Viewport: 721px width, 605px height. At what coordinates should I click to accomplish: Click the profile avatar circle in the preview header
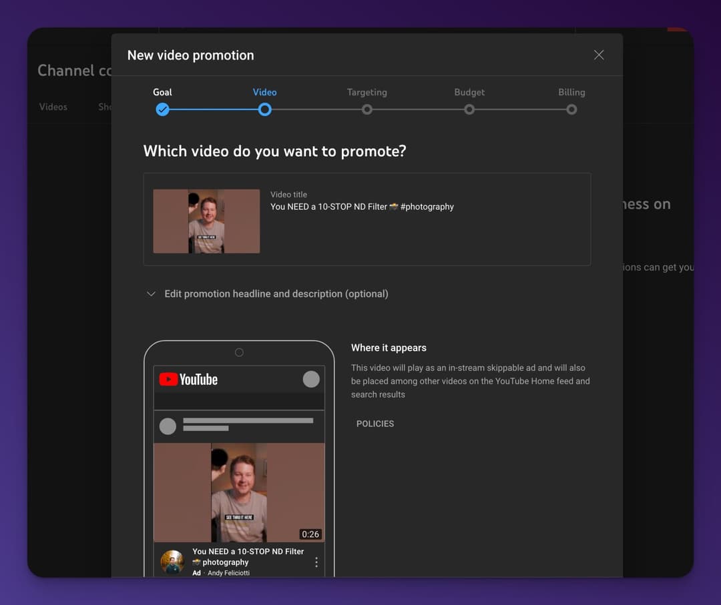(x=310, y=378)
